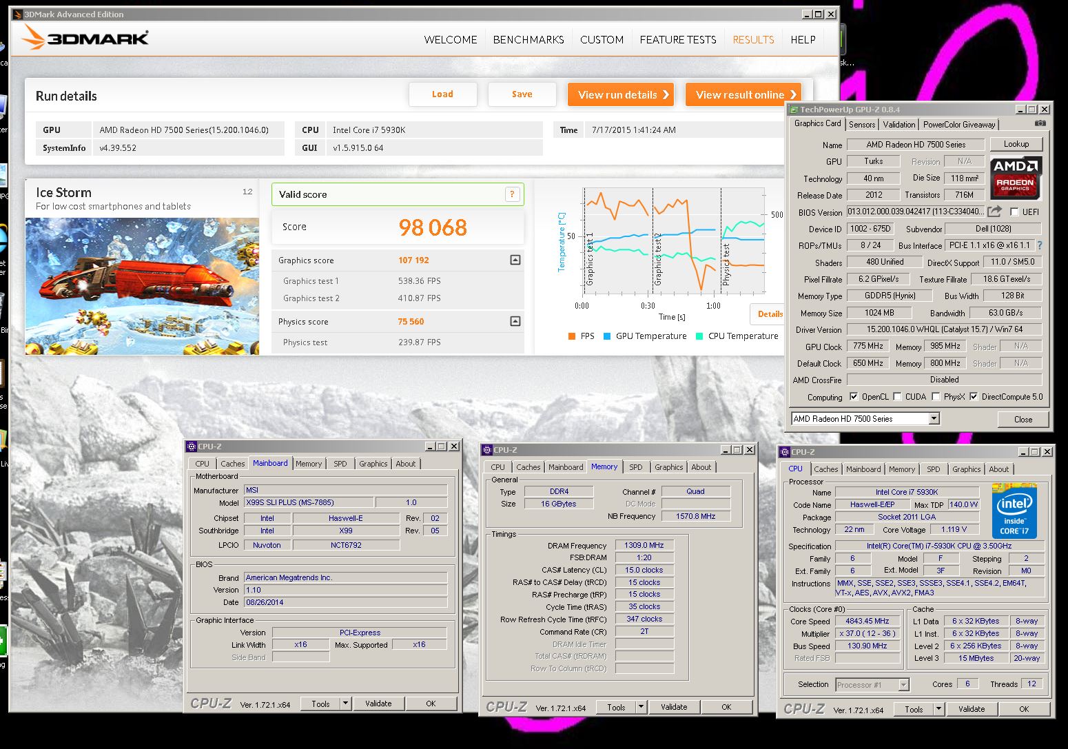
Task: Click the CPU Temperature green legend swatch
Action: coord(699,336)
